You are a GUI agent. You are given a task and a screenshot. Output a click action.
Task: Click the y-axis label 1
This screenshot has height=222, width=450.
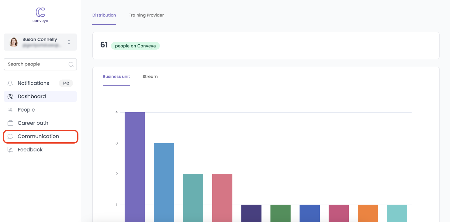point(117,205)
